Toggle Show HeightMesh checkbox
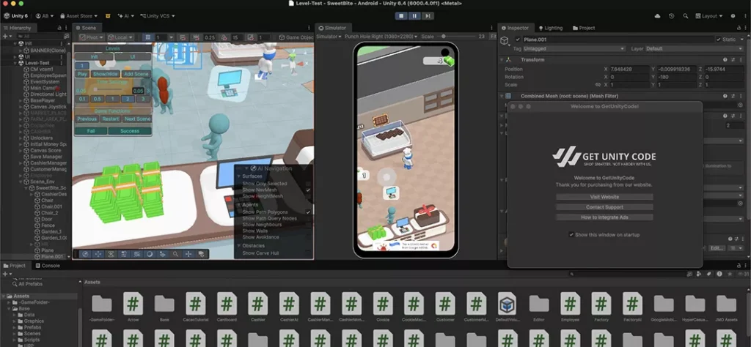The height and width of the screenshot is (347, 751). point(308,196)
